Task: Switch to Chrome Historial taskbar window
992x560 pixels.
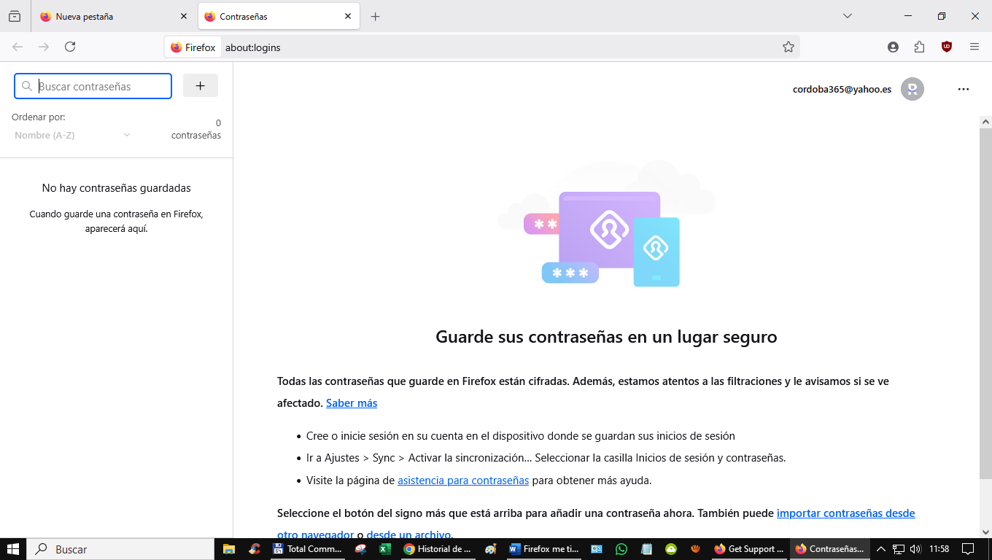Action: (x=438, y=549)
